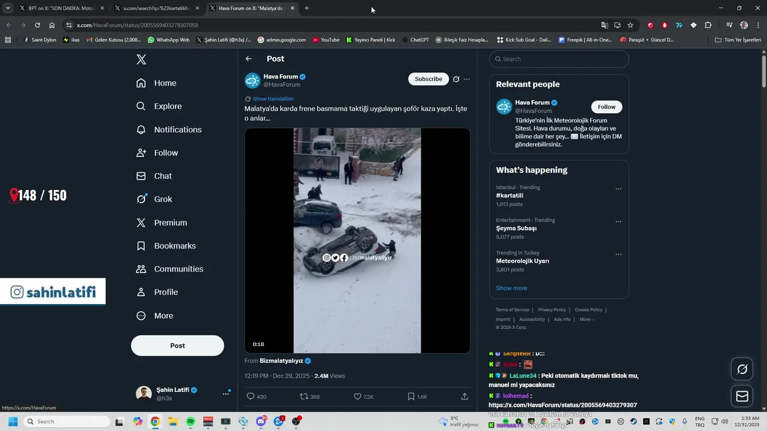Screen dimensions: 767x431
Task: Open the Chrome apps grid icon
Action: [x=8, y=40]
